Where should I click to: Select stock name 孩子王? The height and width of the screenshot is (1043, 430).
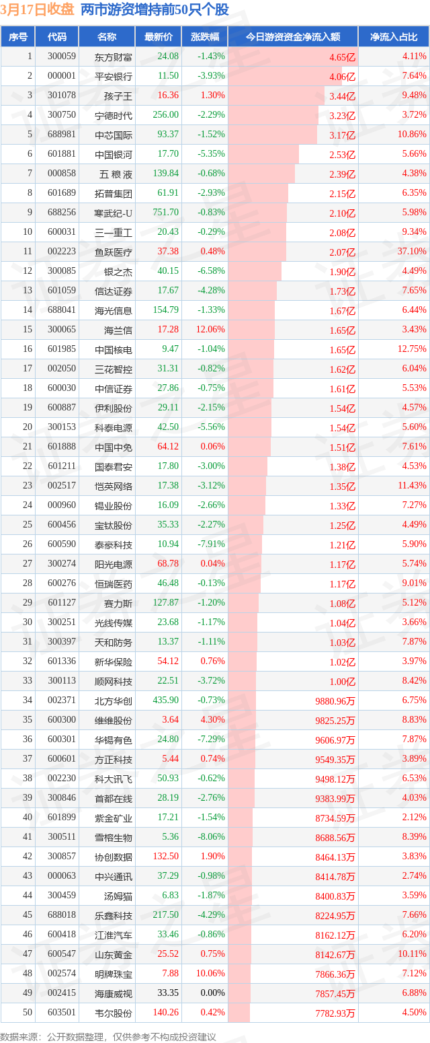[118, 96]
